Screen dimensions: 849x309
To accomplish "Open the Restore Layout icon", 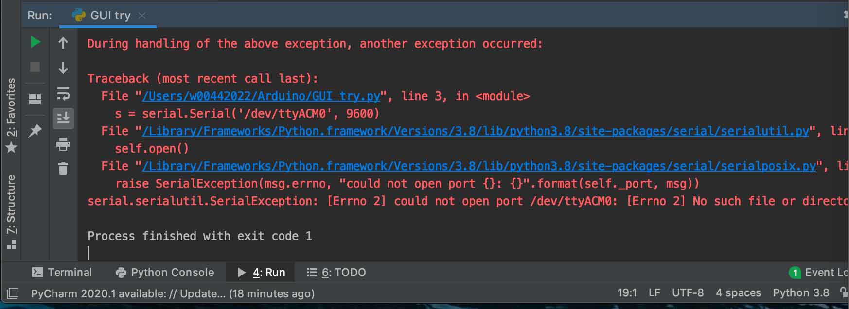I will point(35,99).
